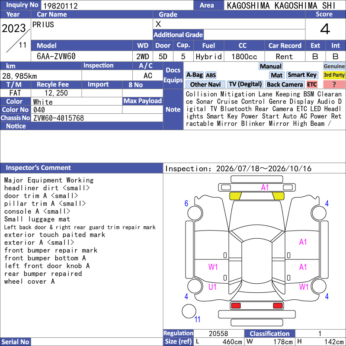The height and width of the screenshot is (346, 346).
Task: Click the 2WD drive value
Action: [143, 57]
